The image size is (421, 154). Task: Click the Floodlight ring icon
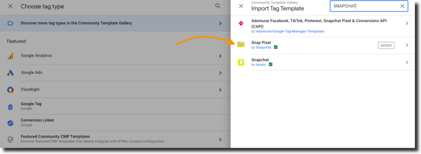(10, 90)
